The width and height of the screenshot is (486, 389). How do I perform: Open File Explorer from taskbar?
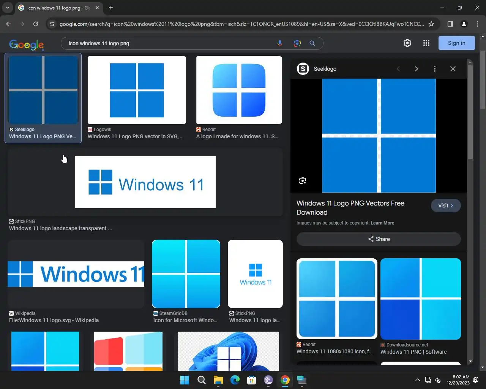(x=218, y=380)
